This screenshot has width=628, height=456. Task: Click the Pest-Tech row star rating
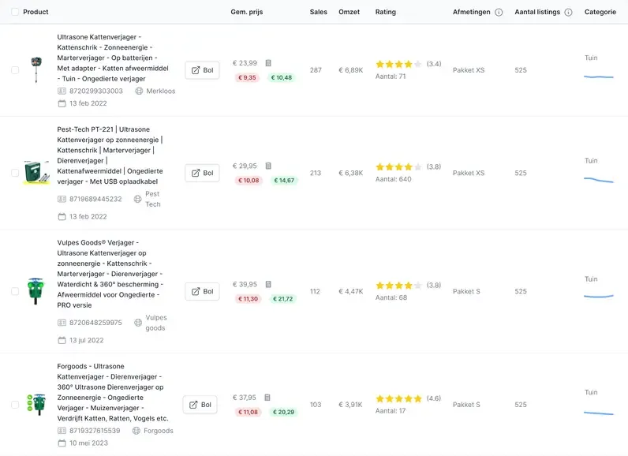click(x=398, y=167)
